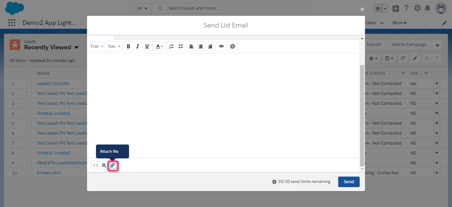Check the Test Lead5 row checkbox
Viewport: 452px width, 207px height.
[29, 123]
